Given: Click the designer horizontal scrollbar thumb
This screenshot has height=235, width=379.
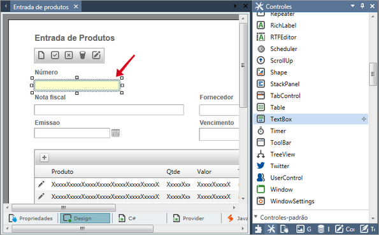Looking at the screenshot, I should point(64,208).
